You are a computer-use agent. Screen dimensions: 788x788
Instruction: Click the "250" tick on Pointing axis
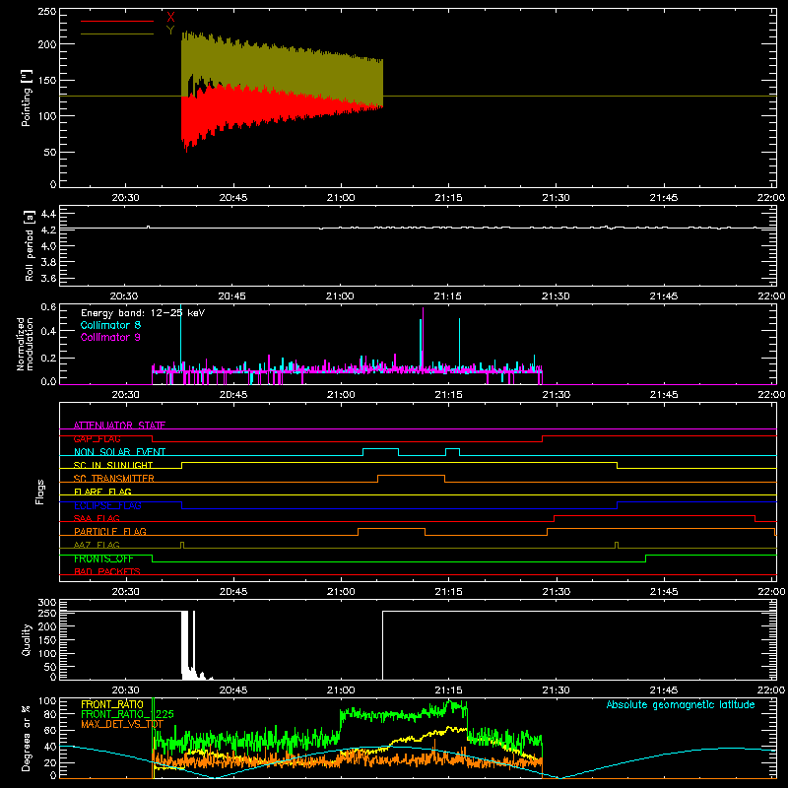tap(46, 11)
